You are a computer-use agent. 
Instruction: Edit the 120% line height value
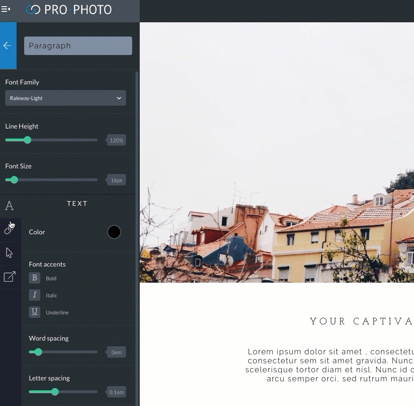click(x=117, y=140)
